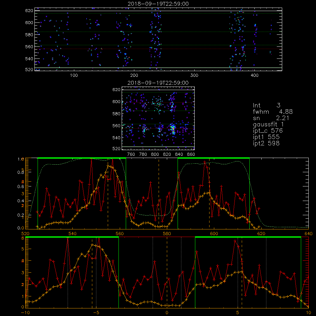Click y-axis label 540 on top plot

pyautogui.click(x=29, y=59)
